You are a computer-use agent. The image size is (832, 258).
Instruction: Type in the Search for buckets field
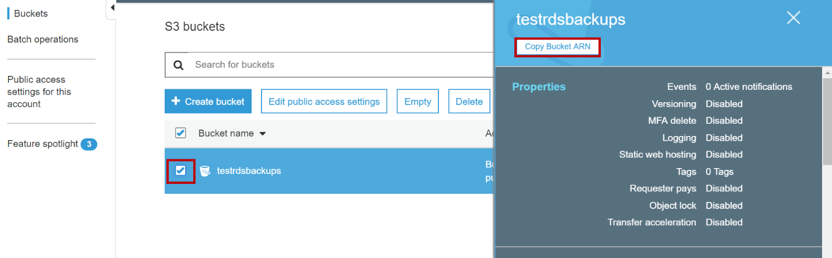(339, 65)
